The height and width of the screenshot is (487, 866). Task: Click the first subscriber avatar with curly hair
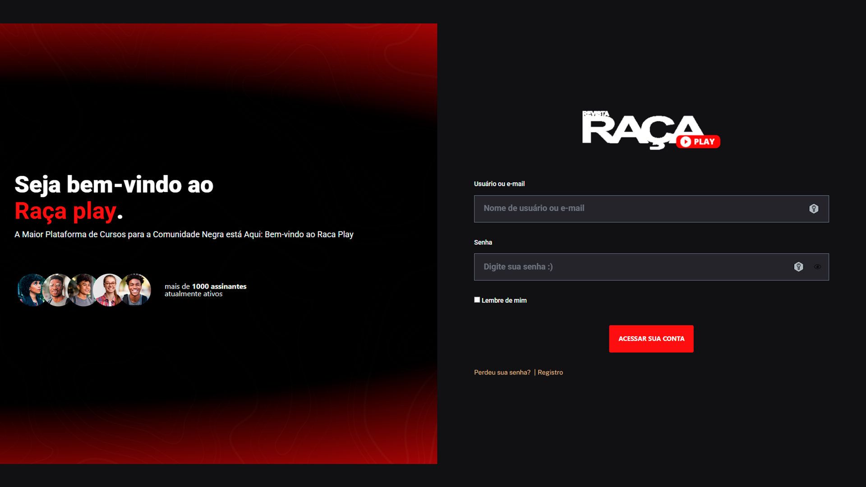point(32,290)
